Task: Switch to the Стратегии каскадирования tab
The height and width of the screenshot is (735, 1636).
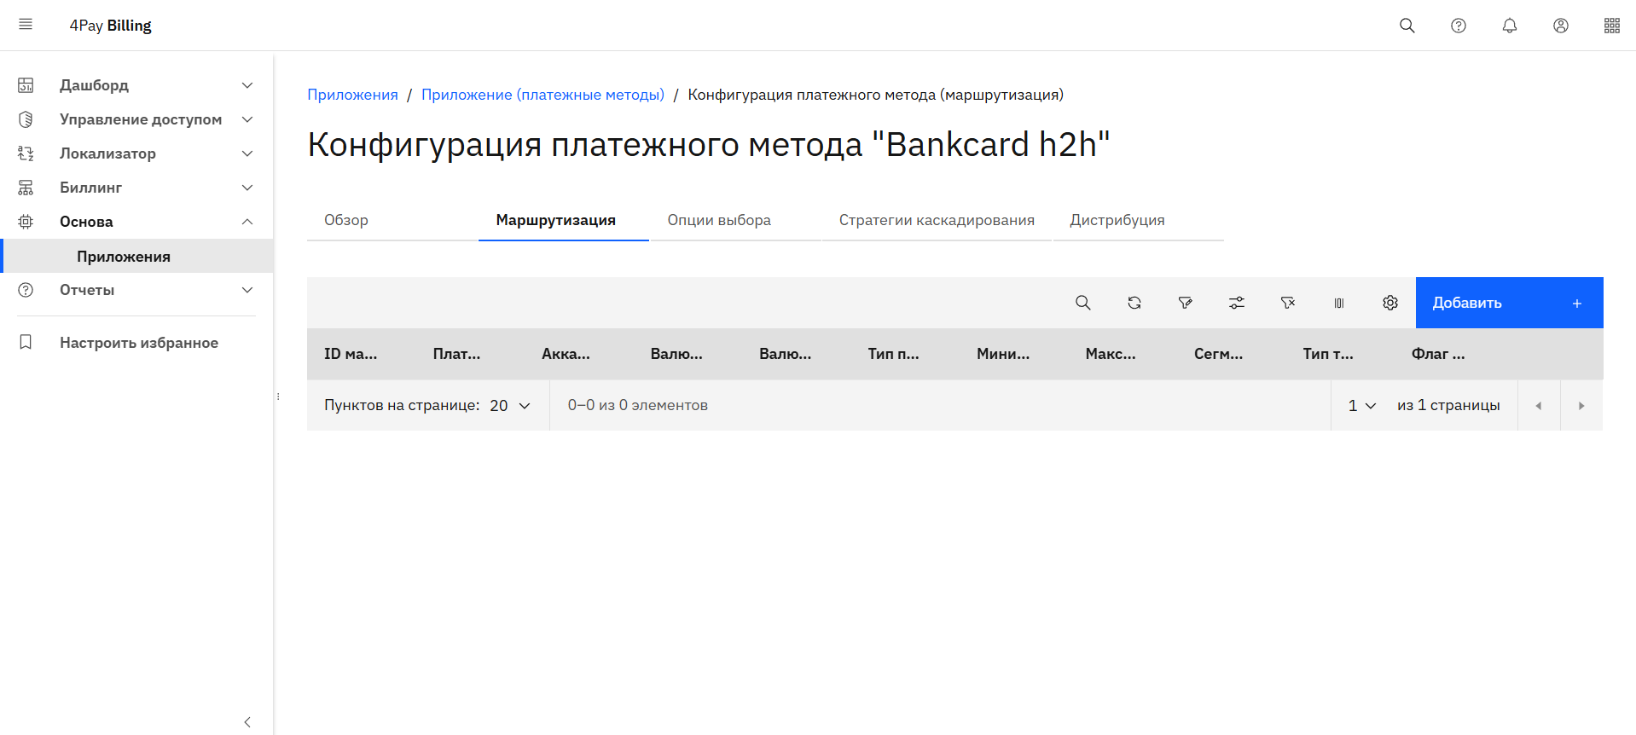Action: pos(936,220)
